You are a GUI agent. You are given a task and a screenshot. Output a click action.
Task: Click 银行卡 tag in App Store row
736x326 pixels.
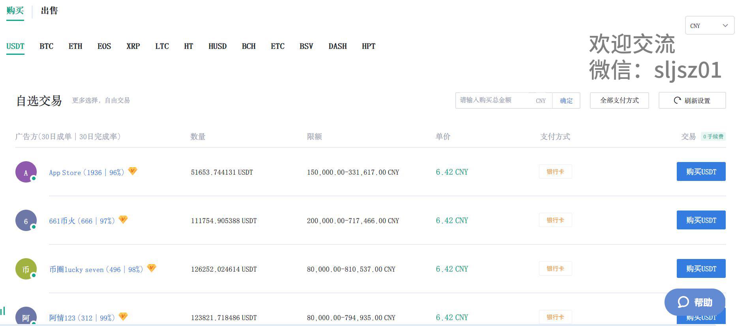555,171
